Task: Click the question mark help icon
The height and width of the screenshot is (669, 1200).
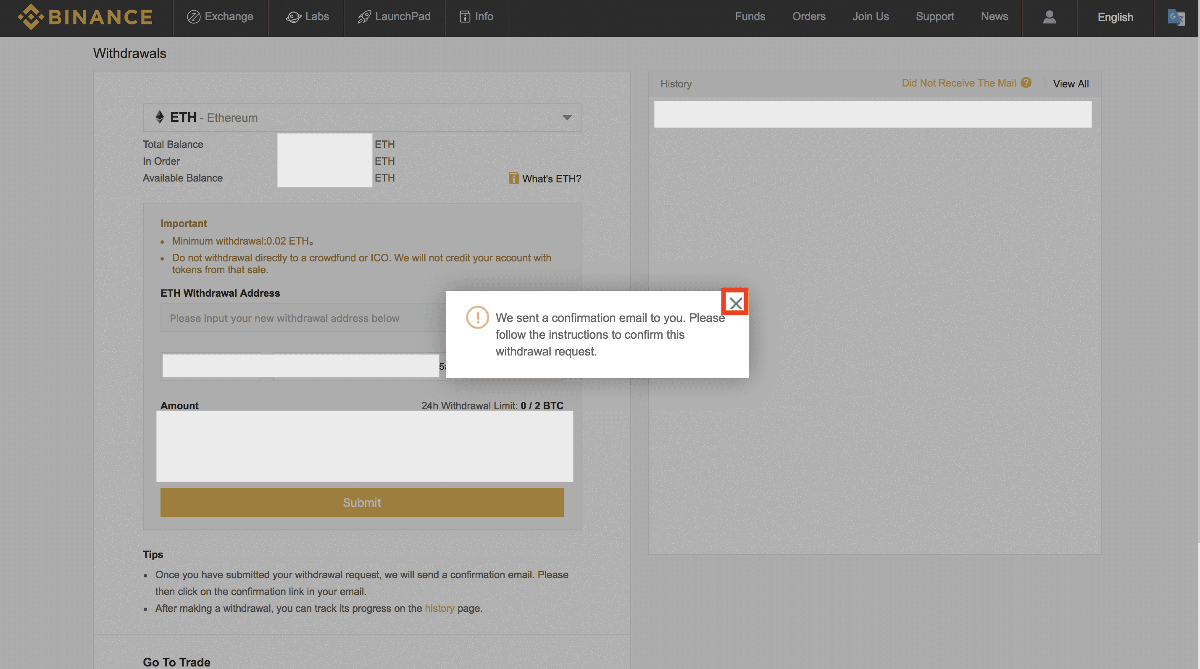Action: tap(1026, 83)
